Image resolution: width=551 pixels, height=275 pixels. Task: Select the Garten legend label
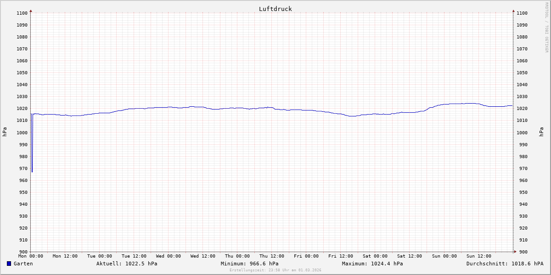[x=23, y=264]
